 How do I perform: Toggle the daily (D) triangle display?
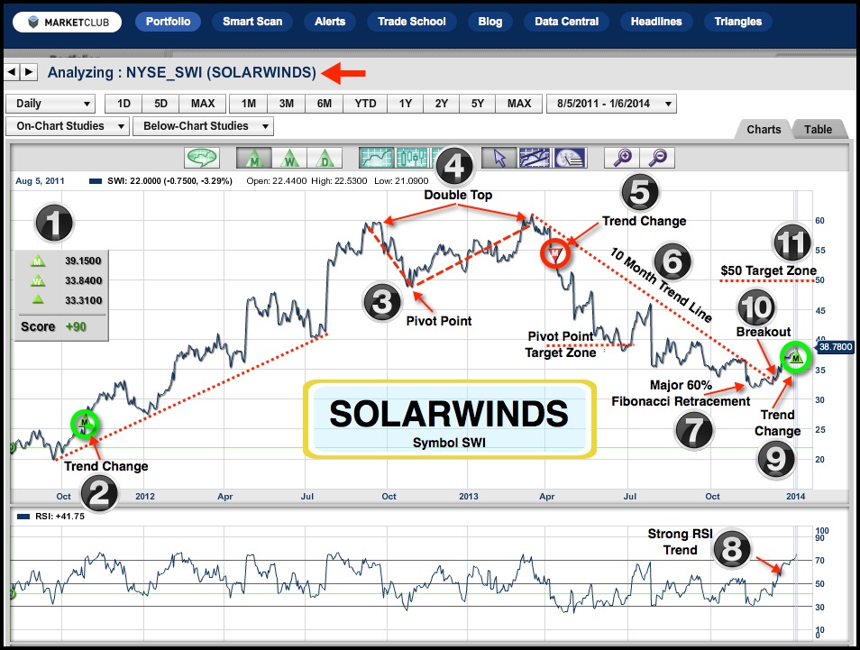(324, 158)
